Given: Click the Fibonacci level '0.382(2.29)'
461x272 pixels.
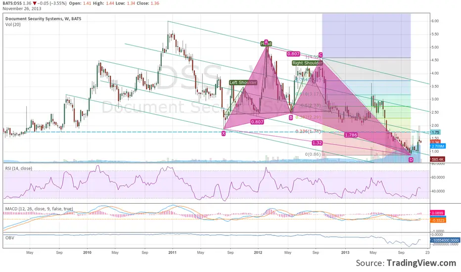Looking at the screenshot, I should pyautogui.click(x=308, y=117).
